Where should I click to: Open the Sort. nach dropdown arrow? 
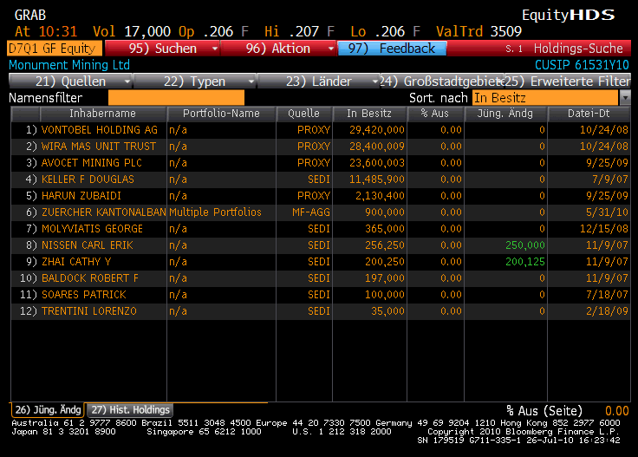click(625, 98)
